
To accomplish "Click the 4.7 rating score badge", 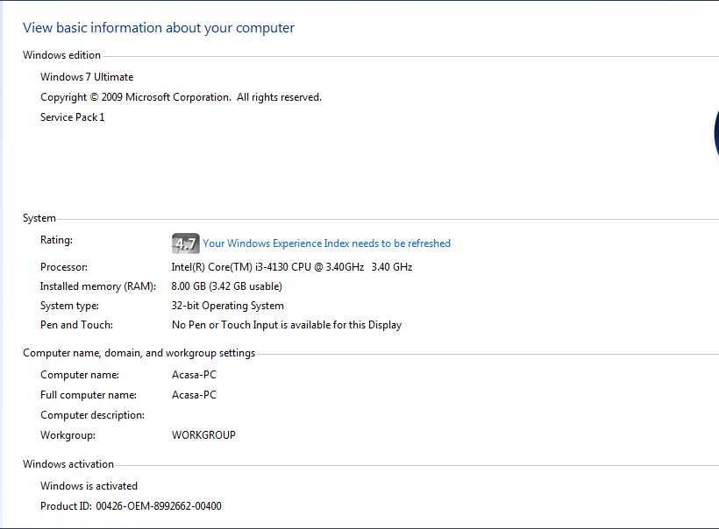I will pyautogui.click(x=185, y=243).
